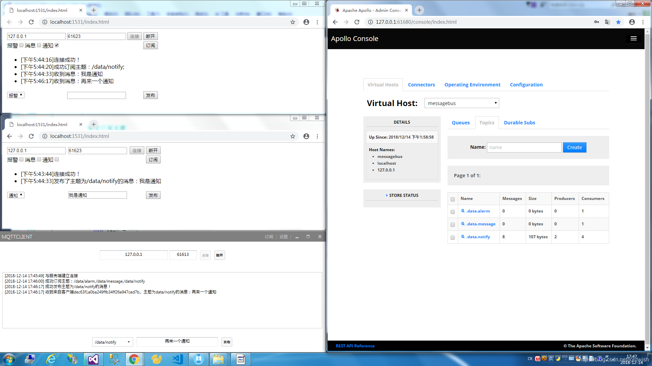Open Visual Studio from the taskbar
Screen dimensions: 652x366
(93, 359)
